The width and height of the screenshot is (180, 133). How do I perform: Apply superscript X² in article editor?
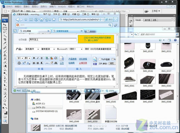point(24,63)
